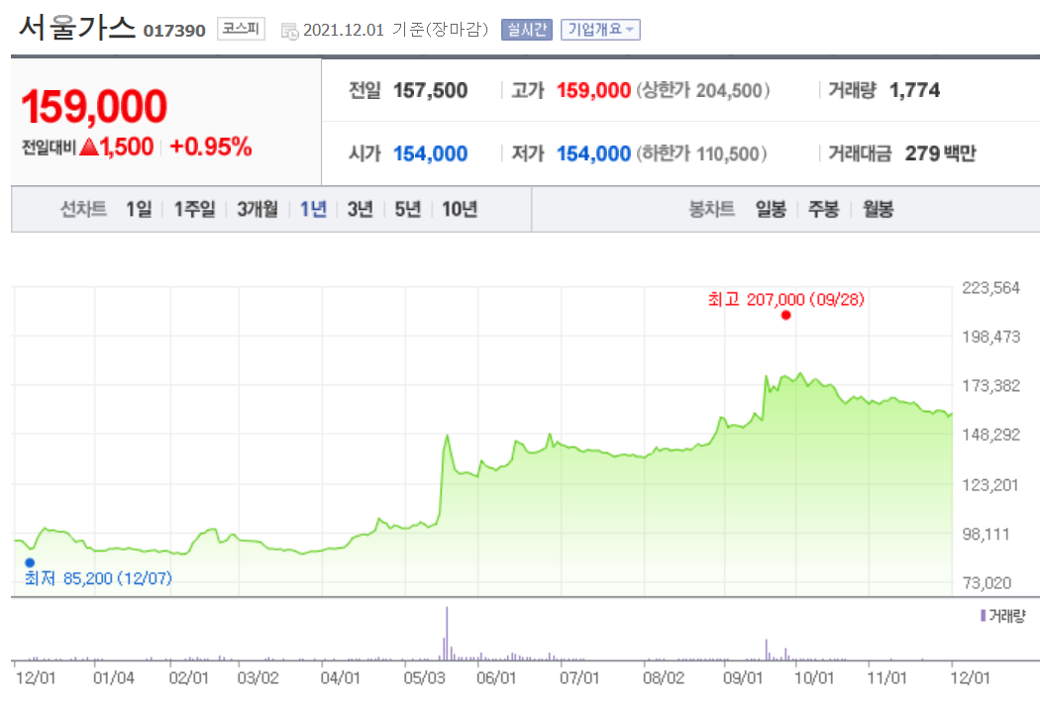Click the 시가 value 154,000
This screenshot has width=1040, height=705.
[x=431, y=153]
